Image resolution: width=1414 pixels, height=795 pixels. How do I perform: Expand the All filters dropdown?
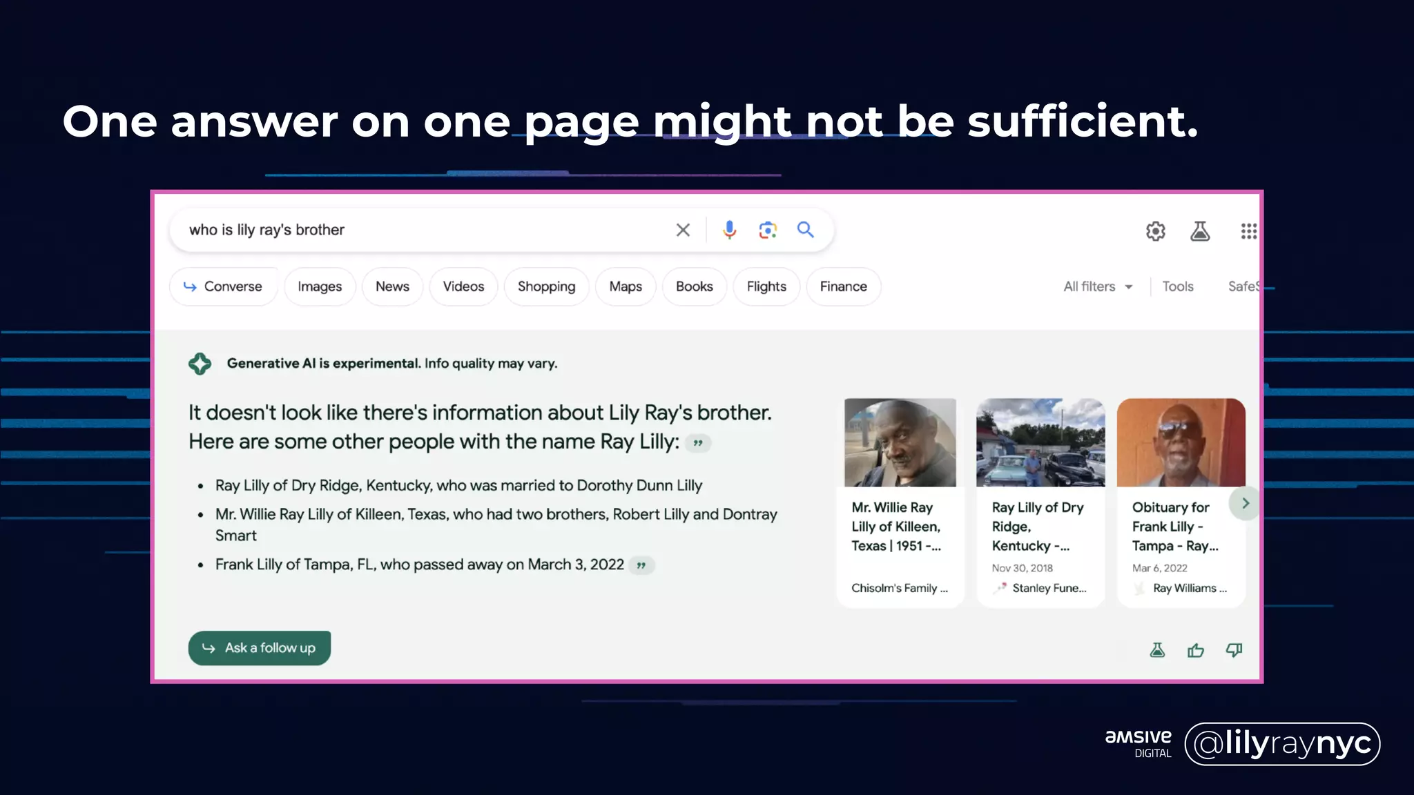(x=1098, y=286)
